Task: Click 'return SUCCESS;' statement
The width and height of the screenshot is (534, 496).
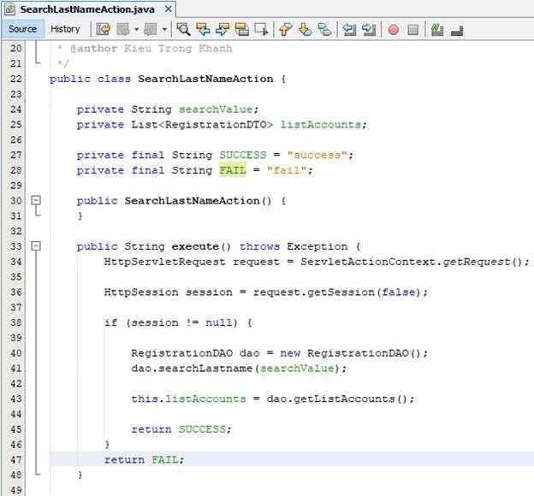Action: click(x=181, y=429)
